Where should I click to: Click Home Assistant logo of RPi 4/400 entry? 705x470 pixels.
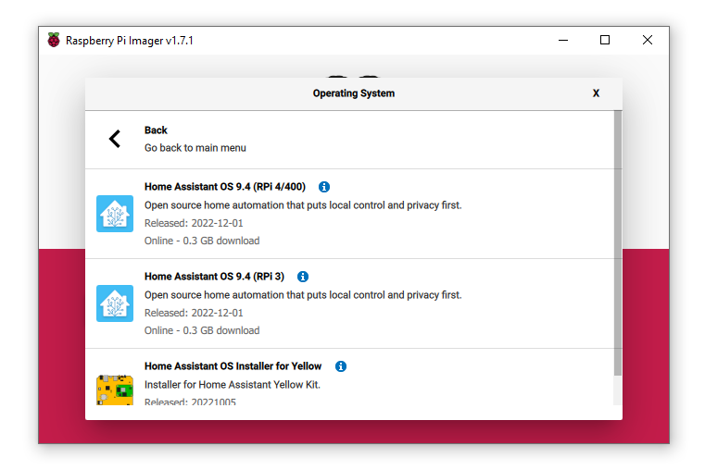point(115,214)
